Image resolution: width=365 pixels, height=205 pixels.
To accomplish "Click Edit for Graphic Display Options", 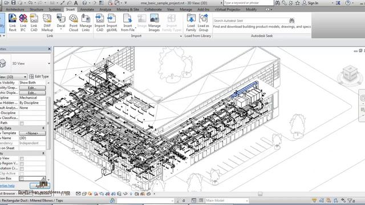I will 33,93.
